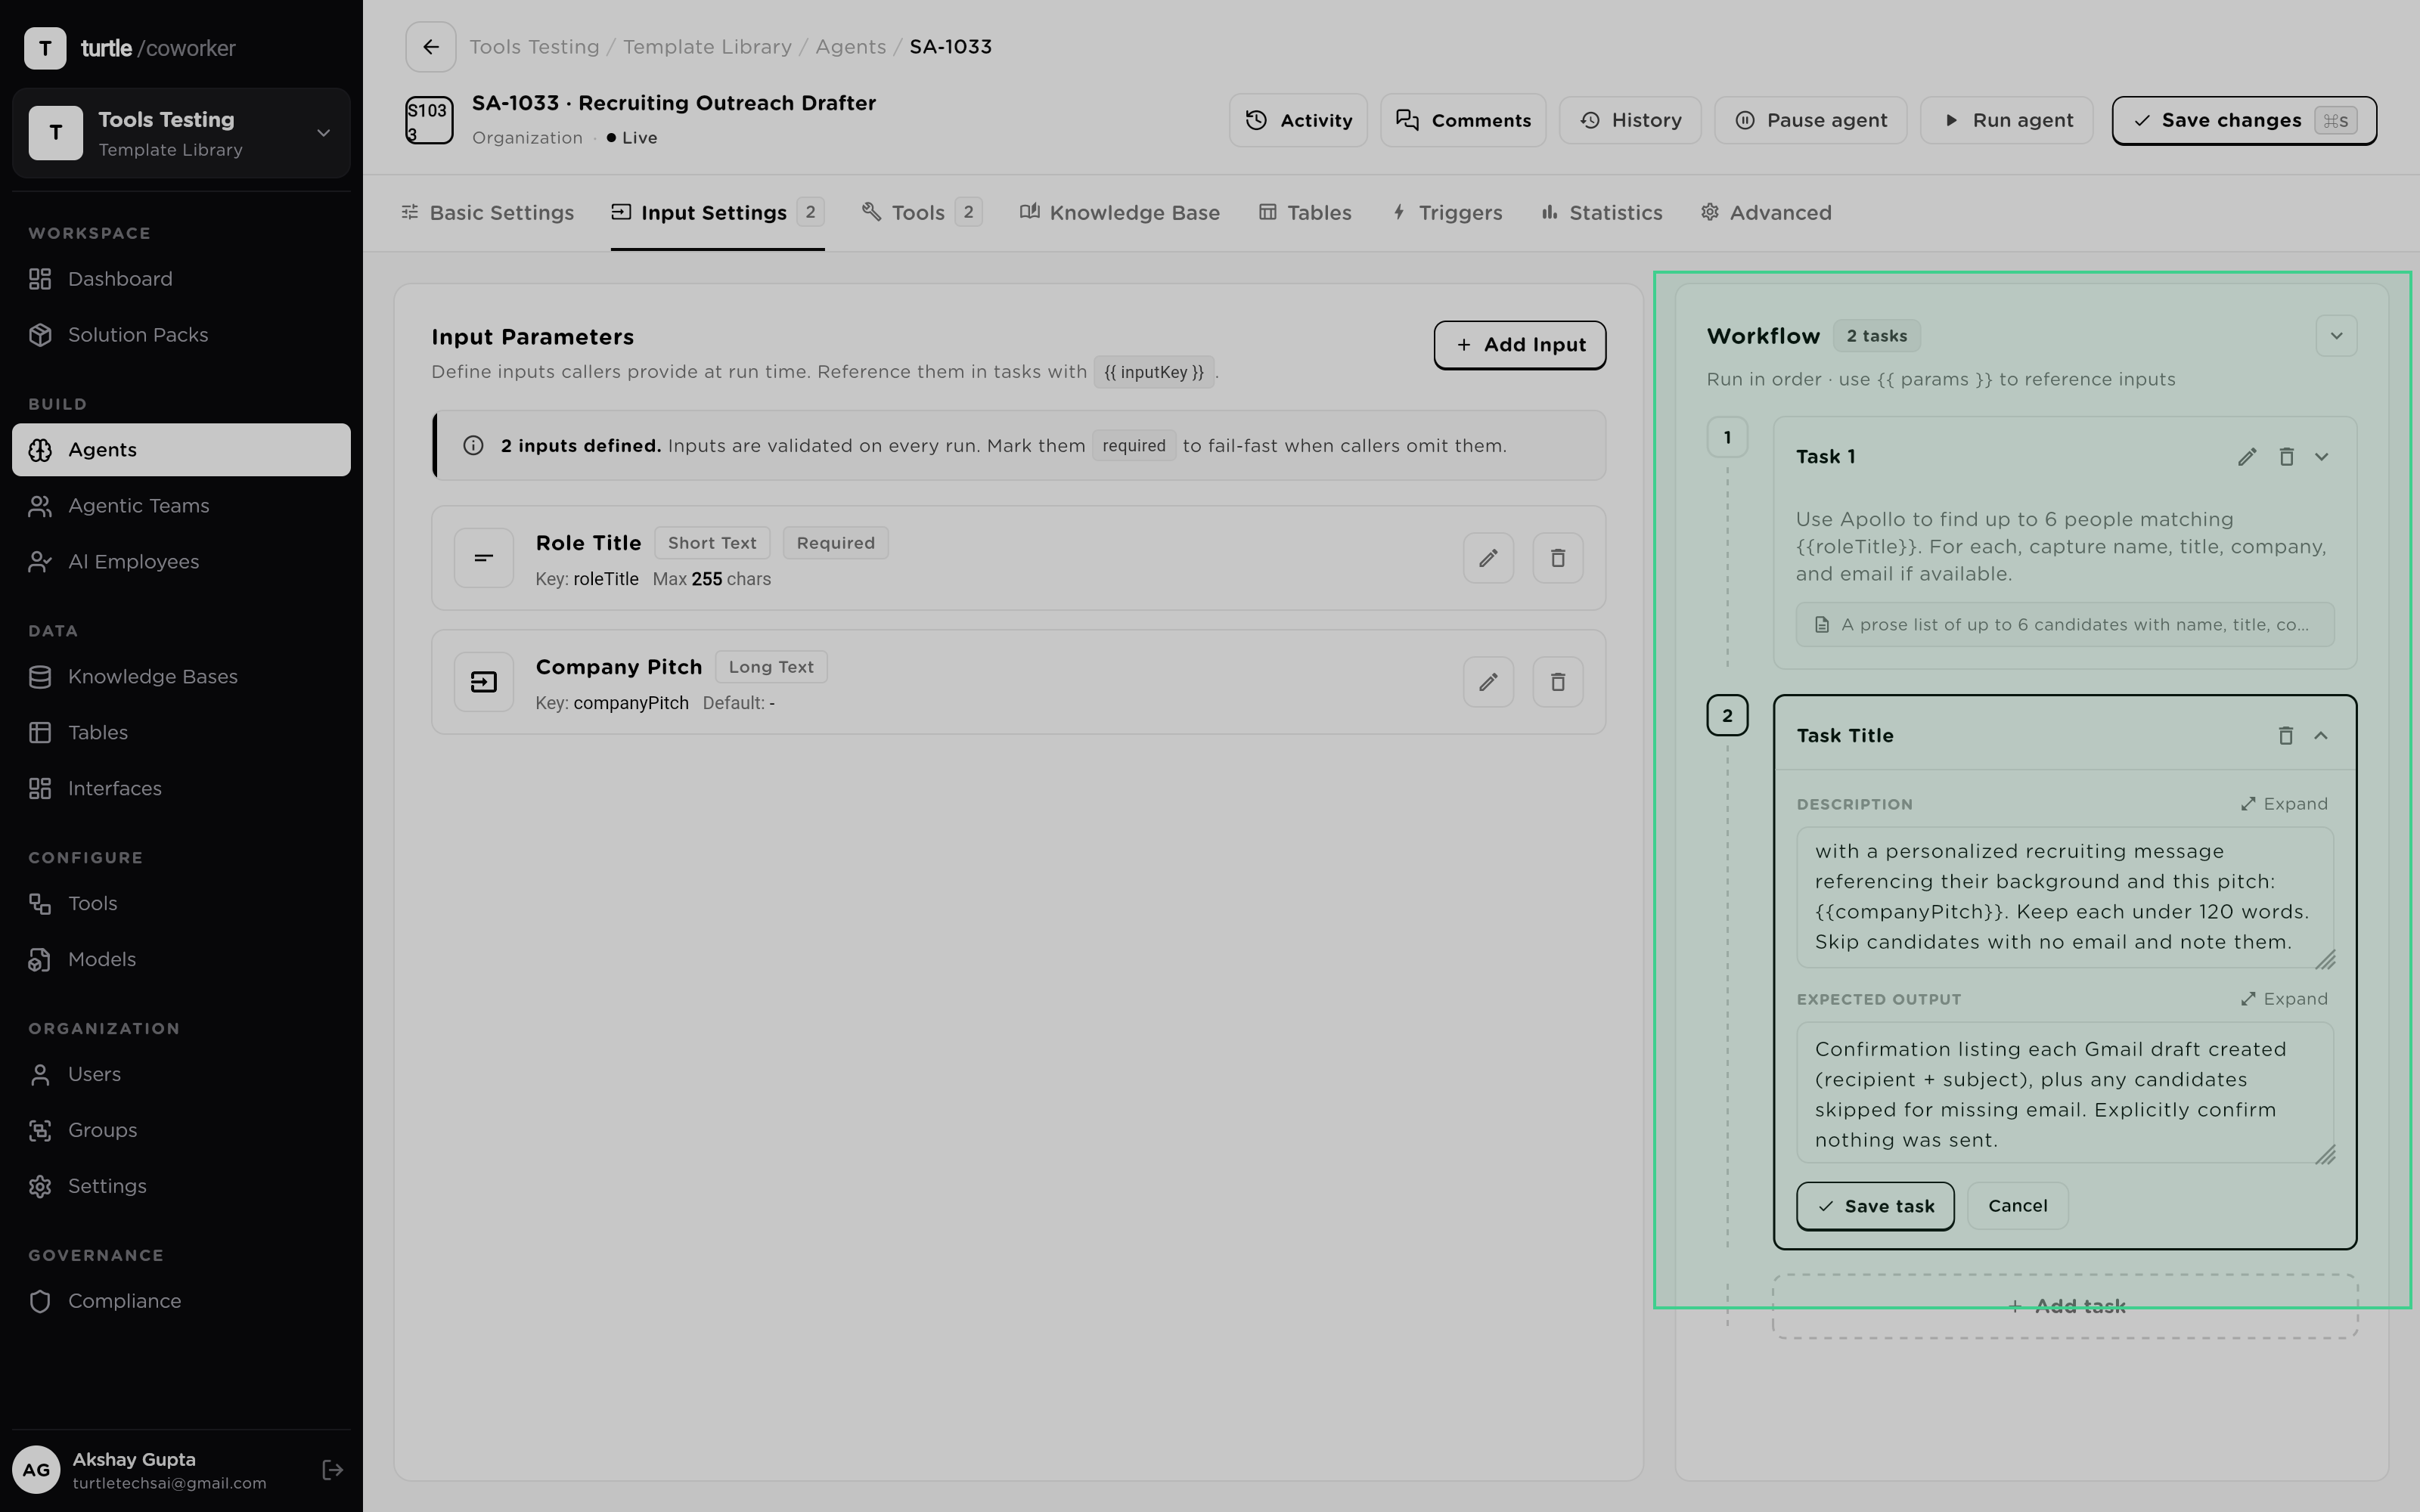Screen dimensions: 2420x1512
Task: Delete the Company Pitch input
Action: coord(1558,682)
